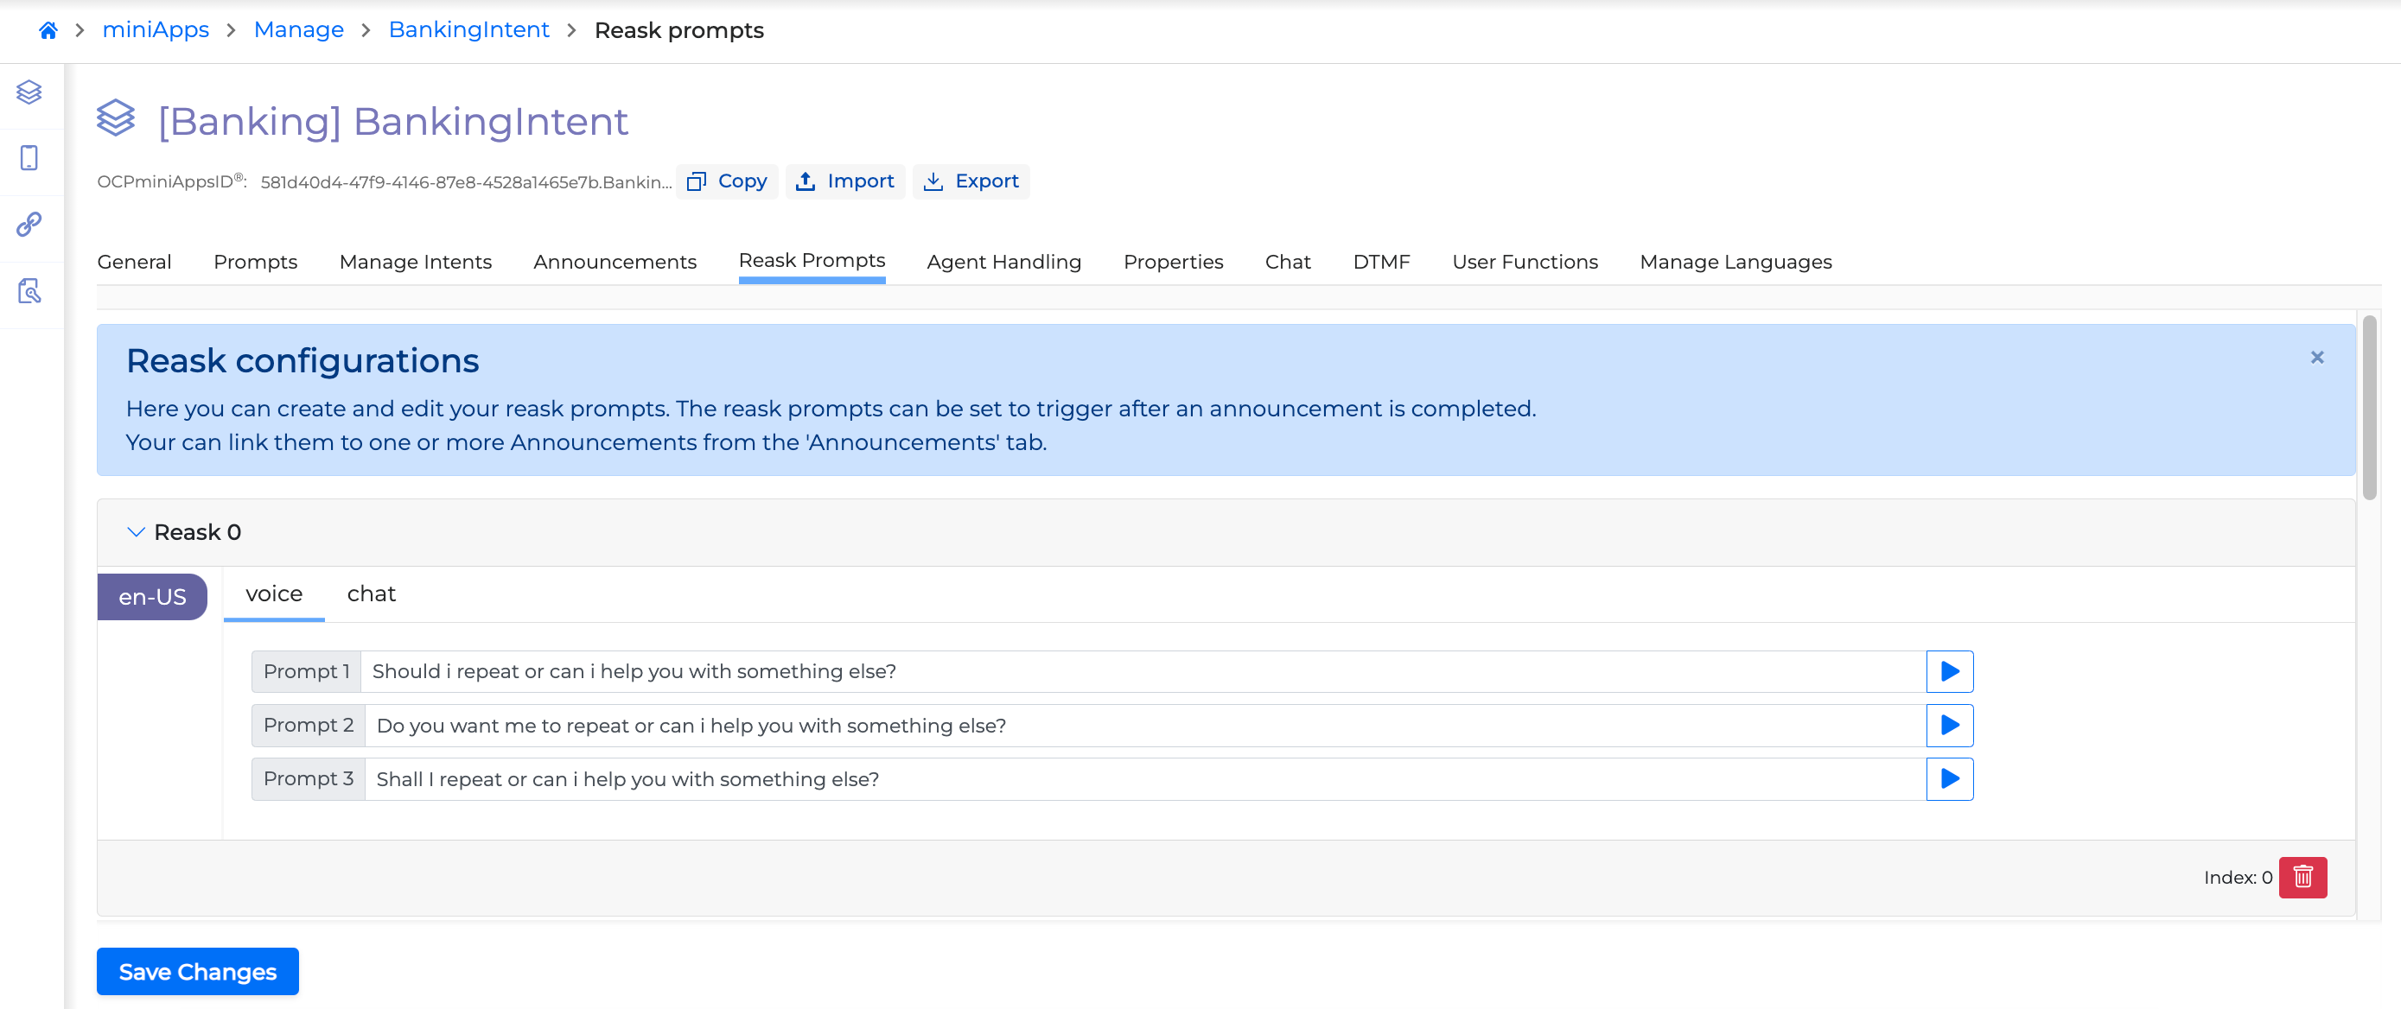2401x1009 pixels.
Task: Edit the Prompt 2 text field
Action: coord(1145,725)
